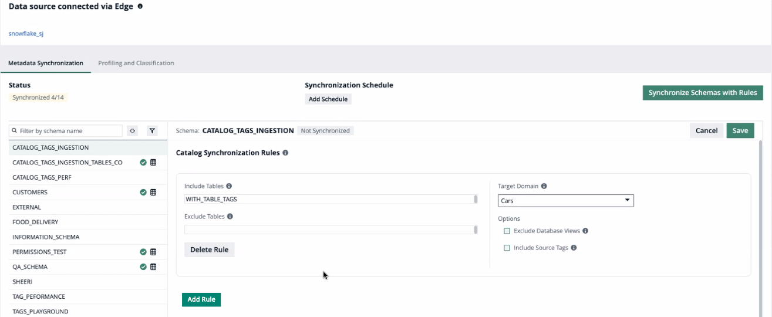
Task: Click the Filter by schema name field
Action: [x=69, y=131]
